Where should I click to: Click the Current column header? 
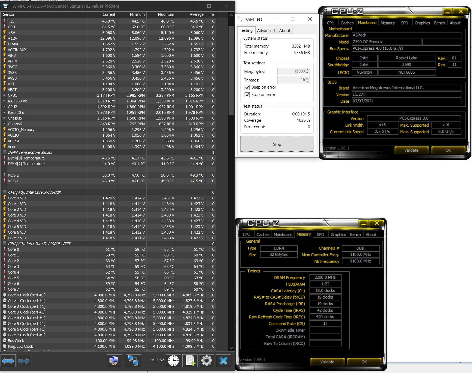click(102, 14)
